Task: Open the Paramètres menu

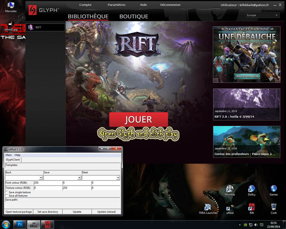Action: pyautogui.click(x=116, y=5)
